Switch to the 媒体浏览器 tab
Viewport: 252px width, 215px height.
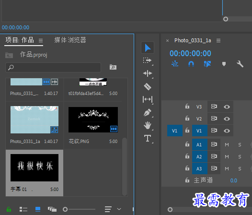coord(70,40)
